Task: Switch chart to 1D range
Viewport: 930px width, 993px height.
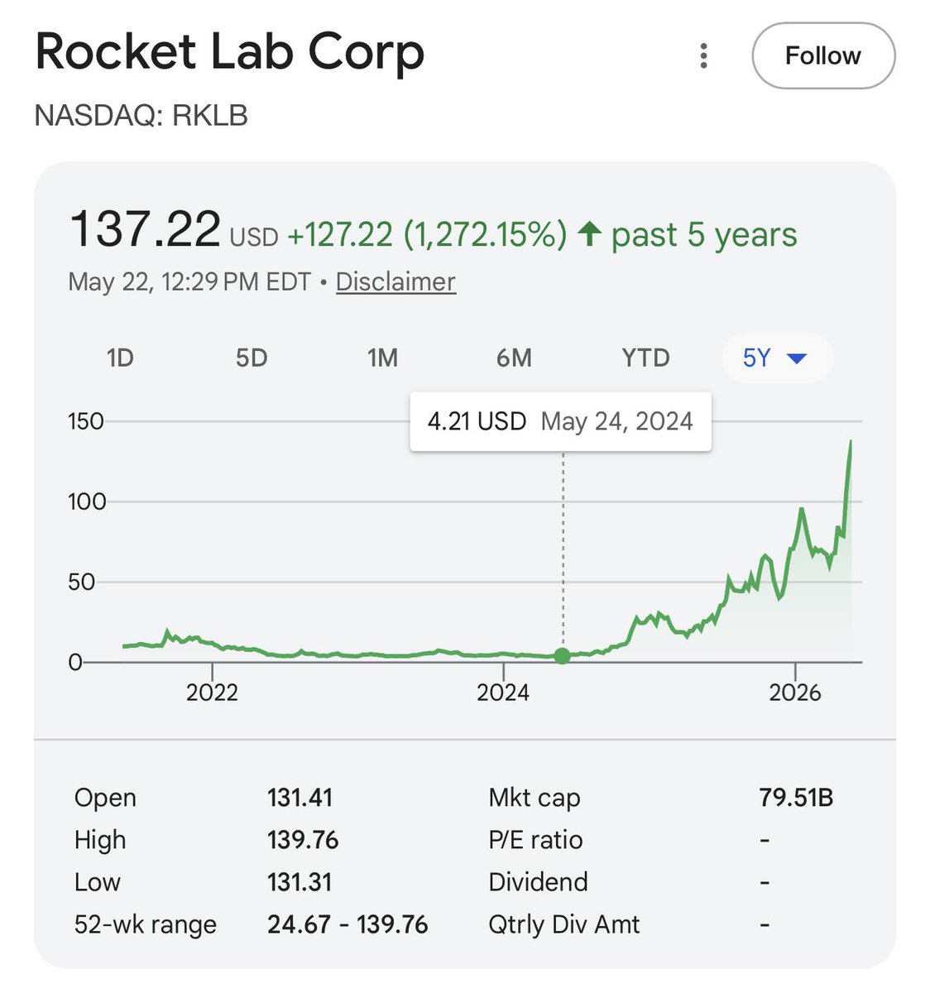Action: [x=120, y=357]
